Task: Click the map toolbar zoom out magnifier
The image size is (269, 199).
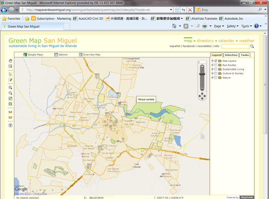Action: click(x=11, y=93)
